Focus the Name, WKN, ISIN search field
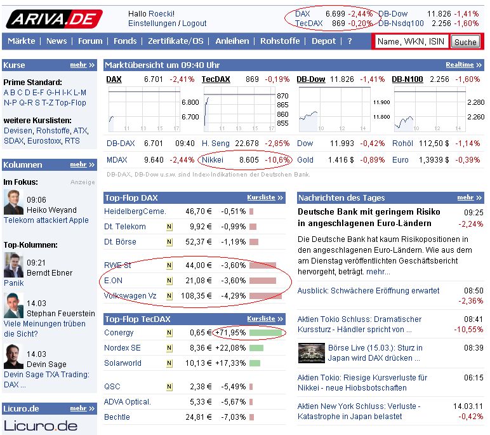Image resolution: width=490 pixels, height=435 pixels. [x=411, y=41]
